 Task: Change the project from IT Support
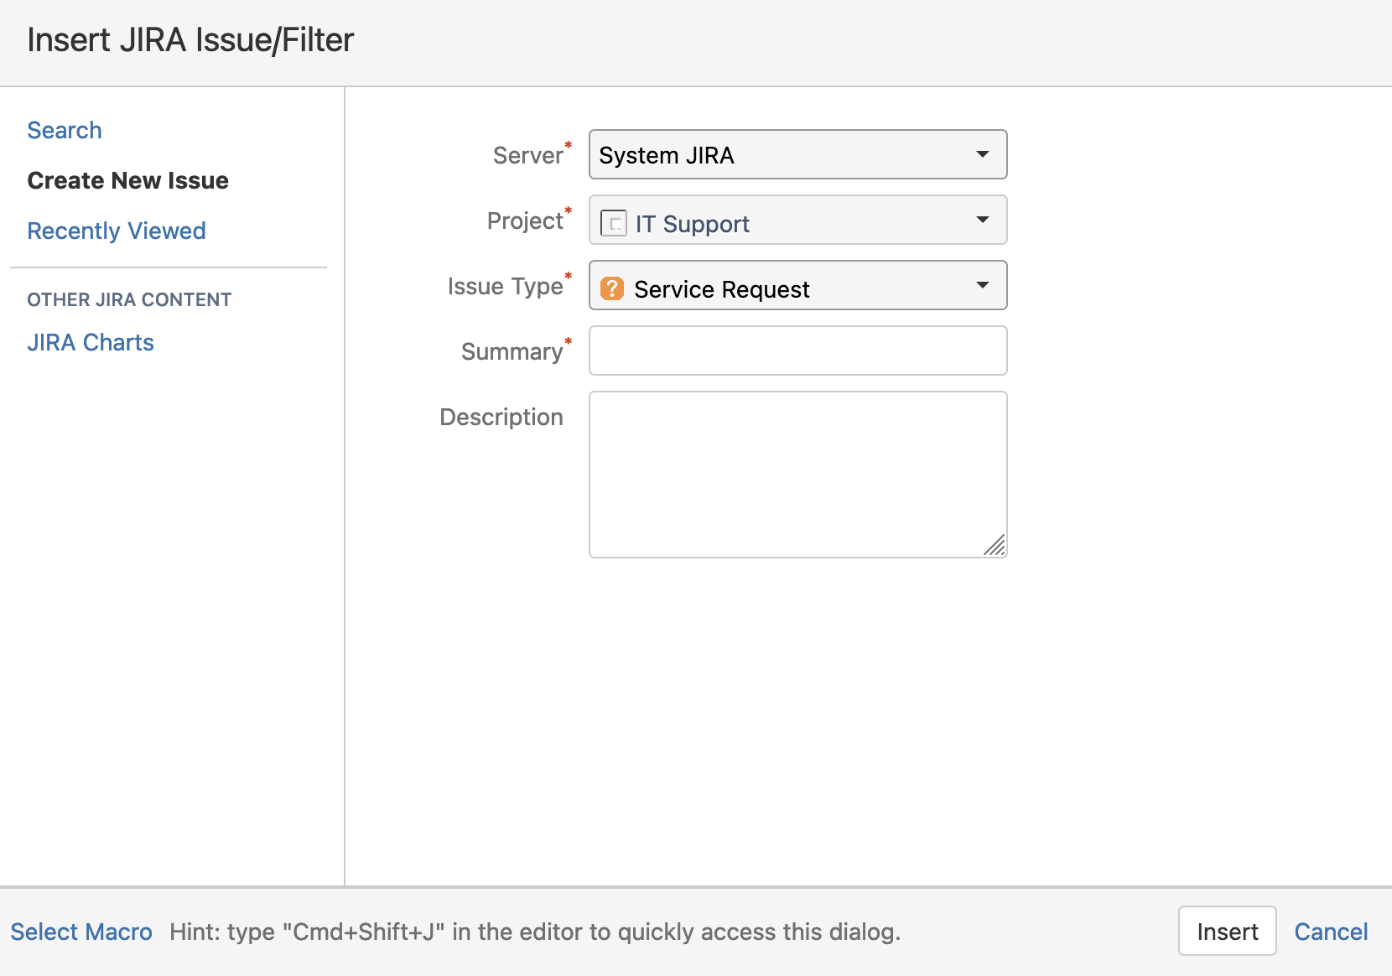point(797,220)
